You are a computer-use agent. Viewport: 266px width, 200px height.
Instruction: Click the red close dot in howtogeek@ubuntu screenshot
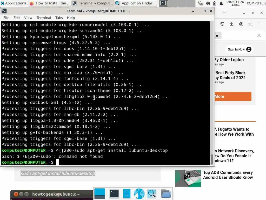tap(16, 194)
